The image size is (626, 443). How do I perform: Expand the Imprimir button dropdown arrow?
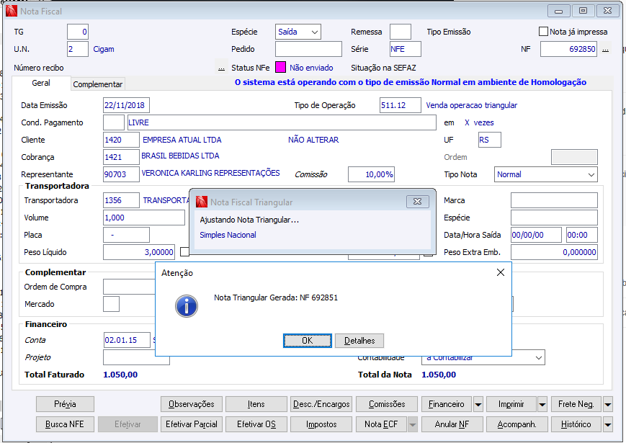[x=542, y=404]
